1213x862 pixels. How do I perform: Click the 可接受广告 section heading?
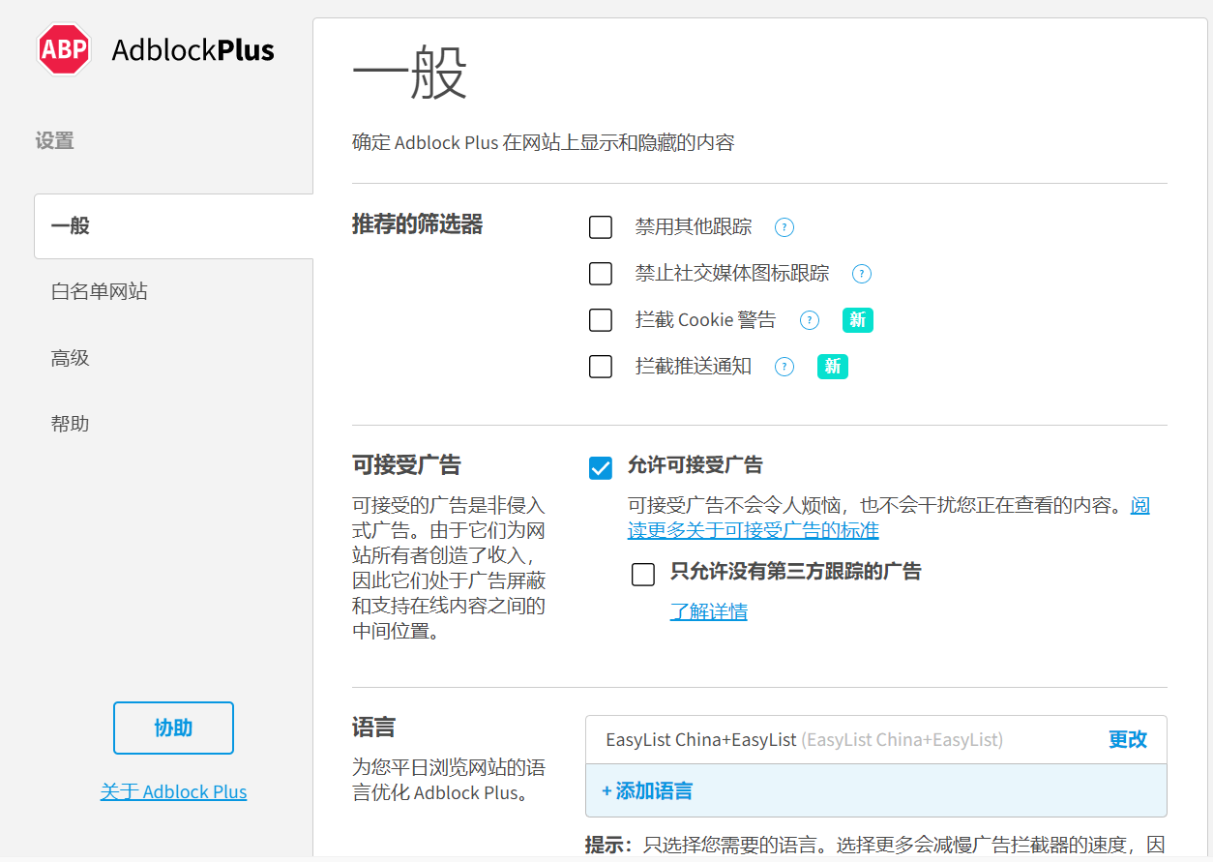click(x=406, y=464)
